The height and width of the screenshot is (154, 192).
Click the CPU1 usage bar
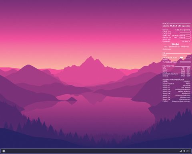[x=185, y=32]
